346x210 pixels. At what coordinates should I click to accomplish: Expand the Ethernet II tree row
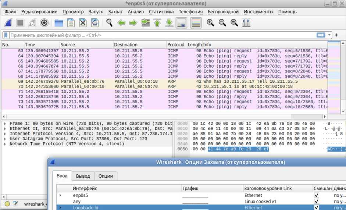(x=5, y=129)
